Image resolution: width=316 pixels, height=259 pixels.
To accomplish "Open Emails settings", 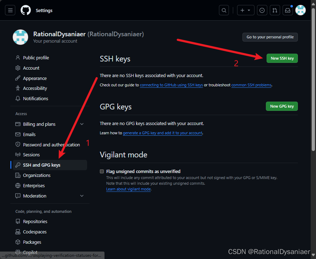I will click(50, 135).
